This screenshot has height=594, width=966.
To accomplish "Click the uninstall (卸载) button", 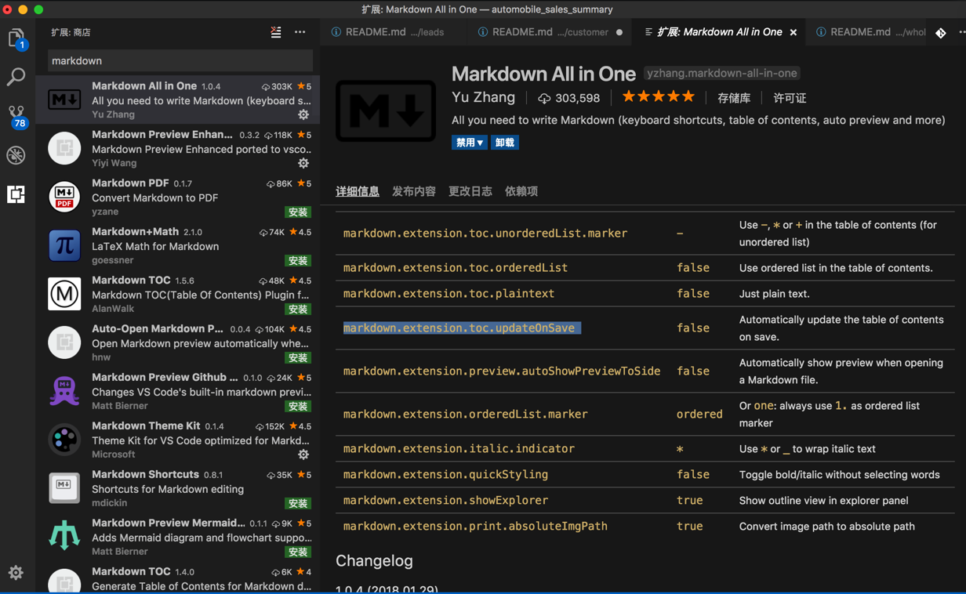I will [505, 143].
